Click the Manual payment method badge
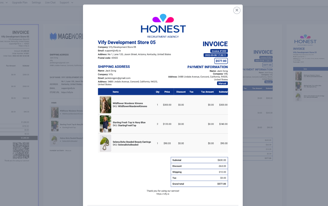Screen dimensions: 328x206 tap(222, 83)
